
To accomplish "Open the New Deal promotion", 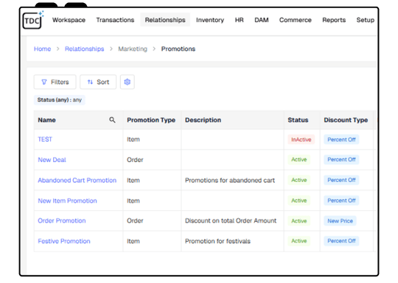I will tap(52, 160).
